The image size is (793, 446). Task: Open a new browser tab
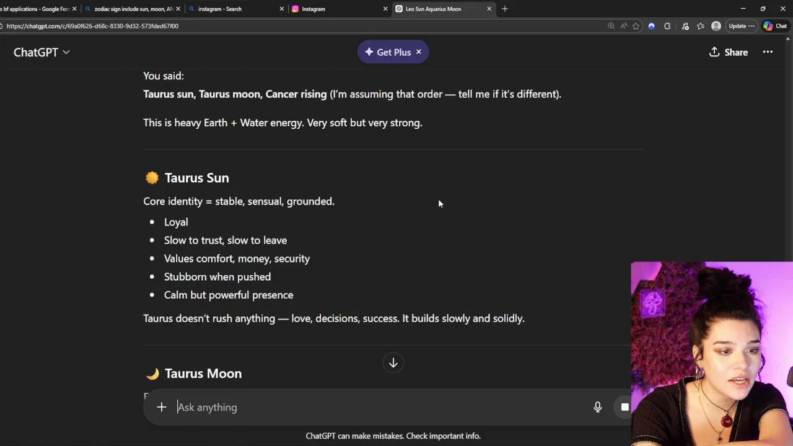click(x=505, y=9)
